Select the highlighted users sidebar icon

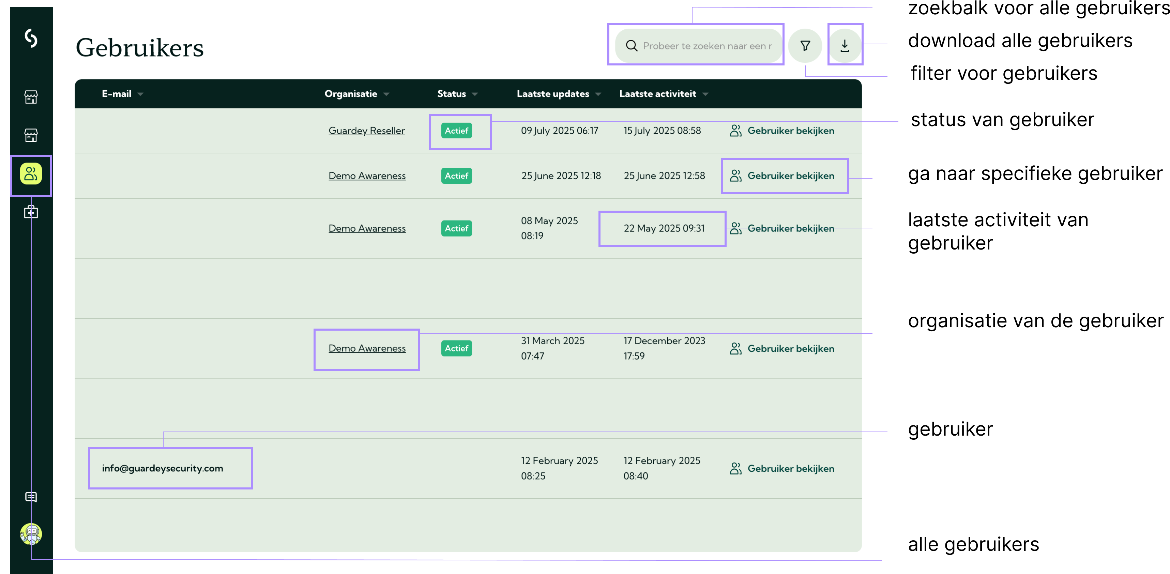point(31,174)
